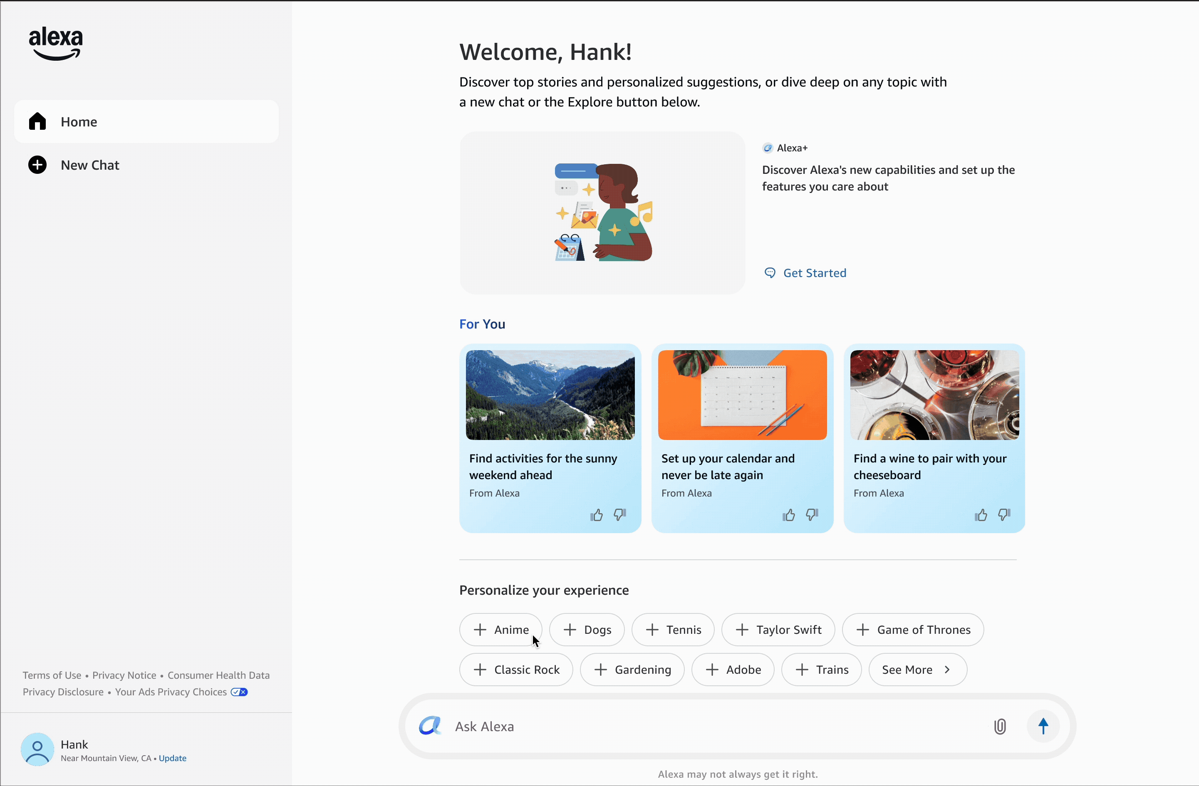Add Trains interest chip
This screenshot has height=786, width=1199.
(822, 670)
